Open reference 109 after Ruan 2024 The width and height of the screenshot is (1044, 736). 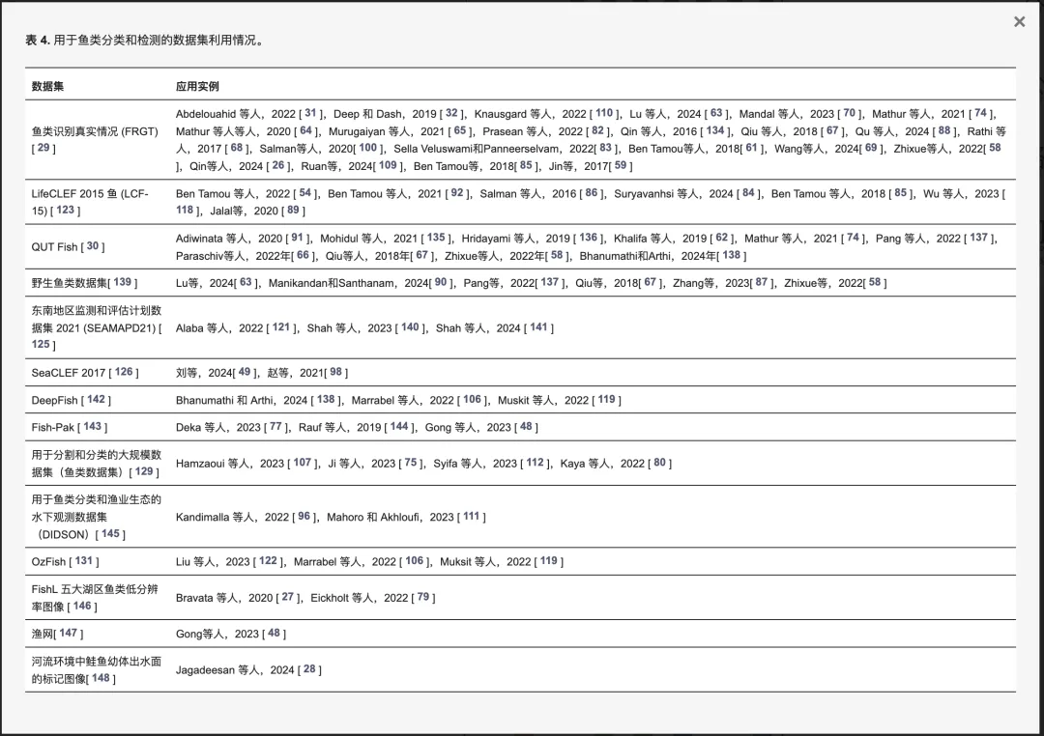coord(388,165)
